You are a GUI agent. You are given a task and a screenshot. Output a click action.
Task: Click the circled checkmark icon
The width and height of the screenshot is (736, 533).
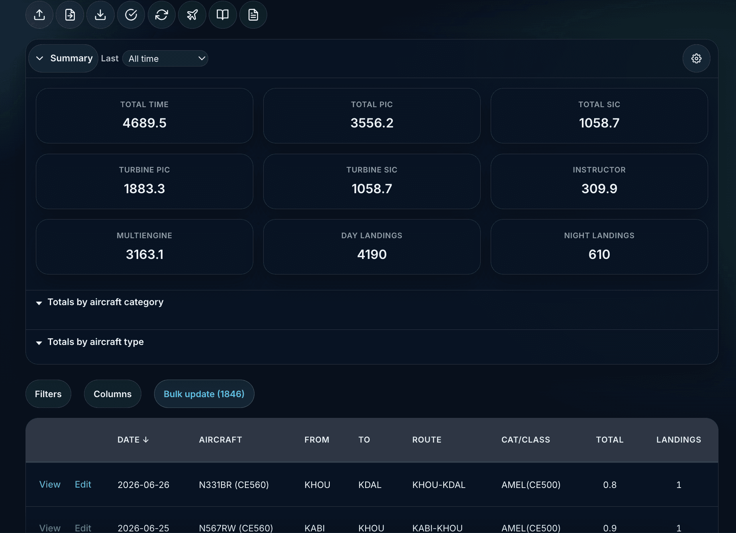(x=131, y=15)
